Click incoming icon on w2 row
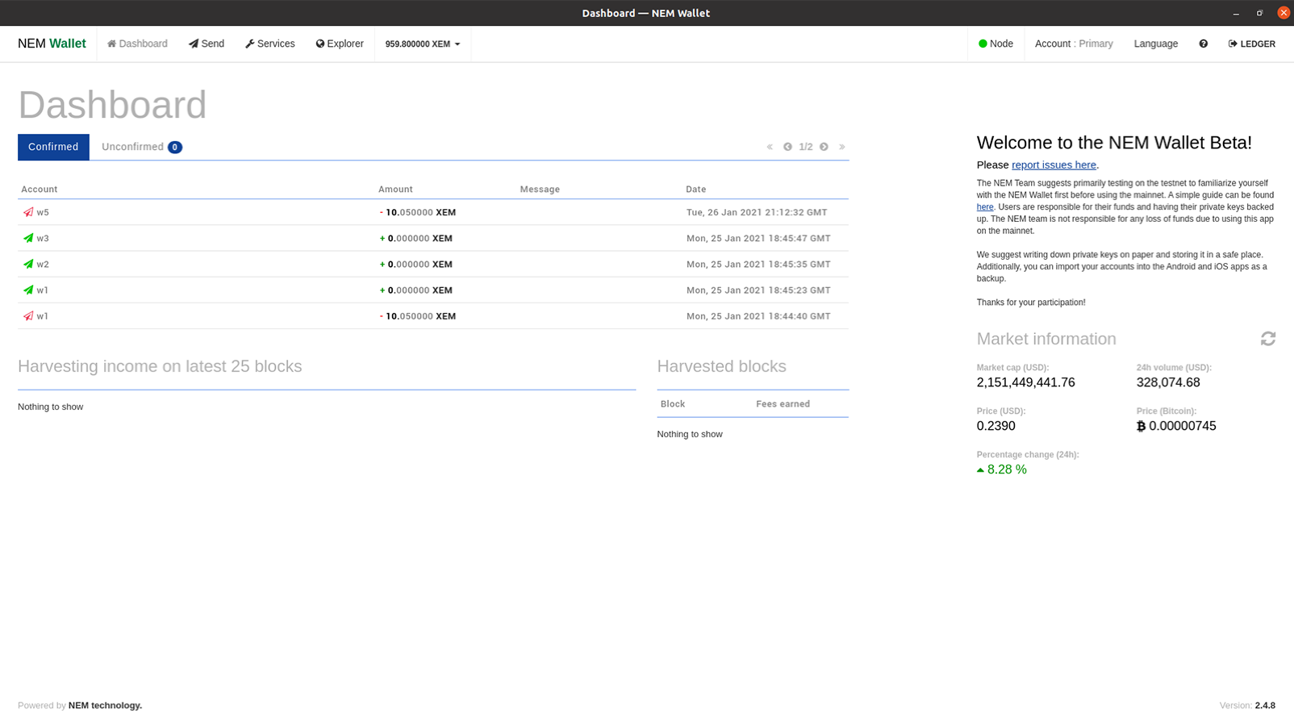 [28, 264]
